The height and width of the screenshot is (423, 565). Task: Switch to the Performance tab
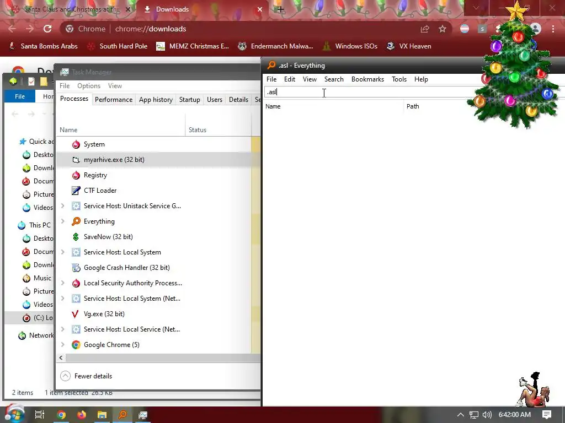114,100
